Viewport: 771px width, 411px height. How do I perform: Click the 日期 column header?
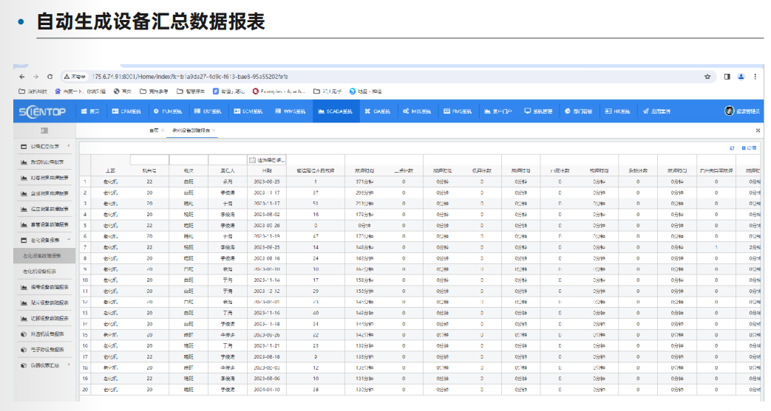(267, 171)
